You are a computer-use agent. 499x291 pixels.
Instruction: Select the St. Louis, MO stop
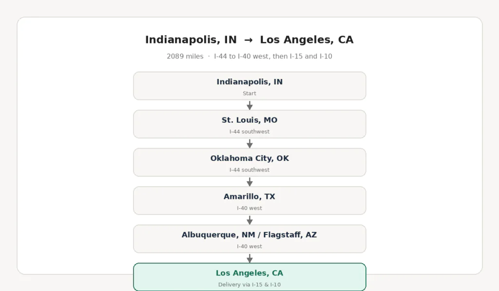click(249, 124)
